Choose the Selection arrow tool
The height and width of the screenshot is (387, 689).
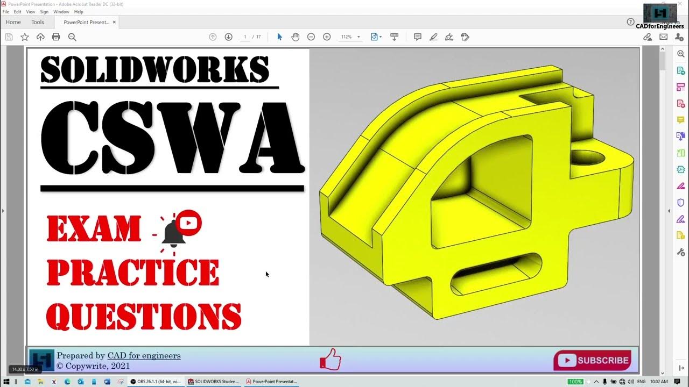coord(279,37)
